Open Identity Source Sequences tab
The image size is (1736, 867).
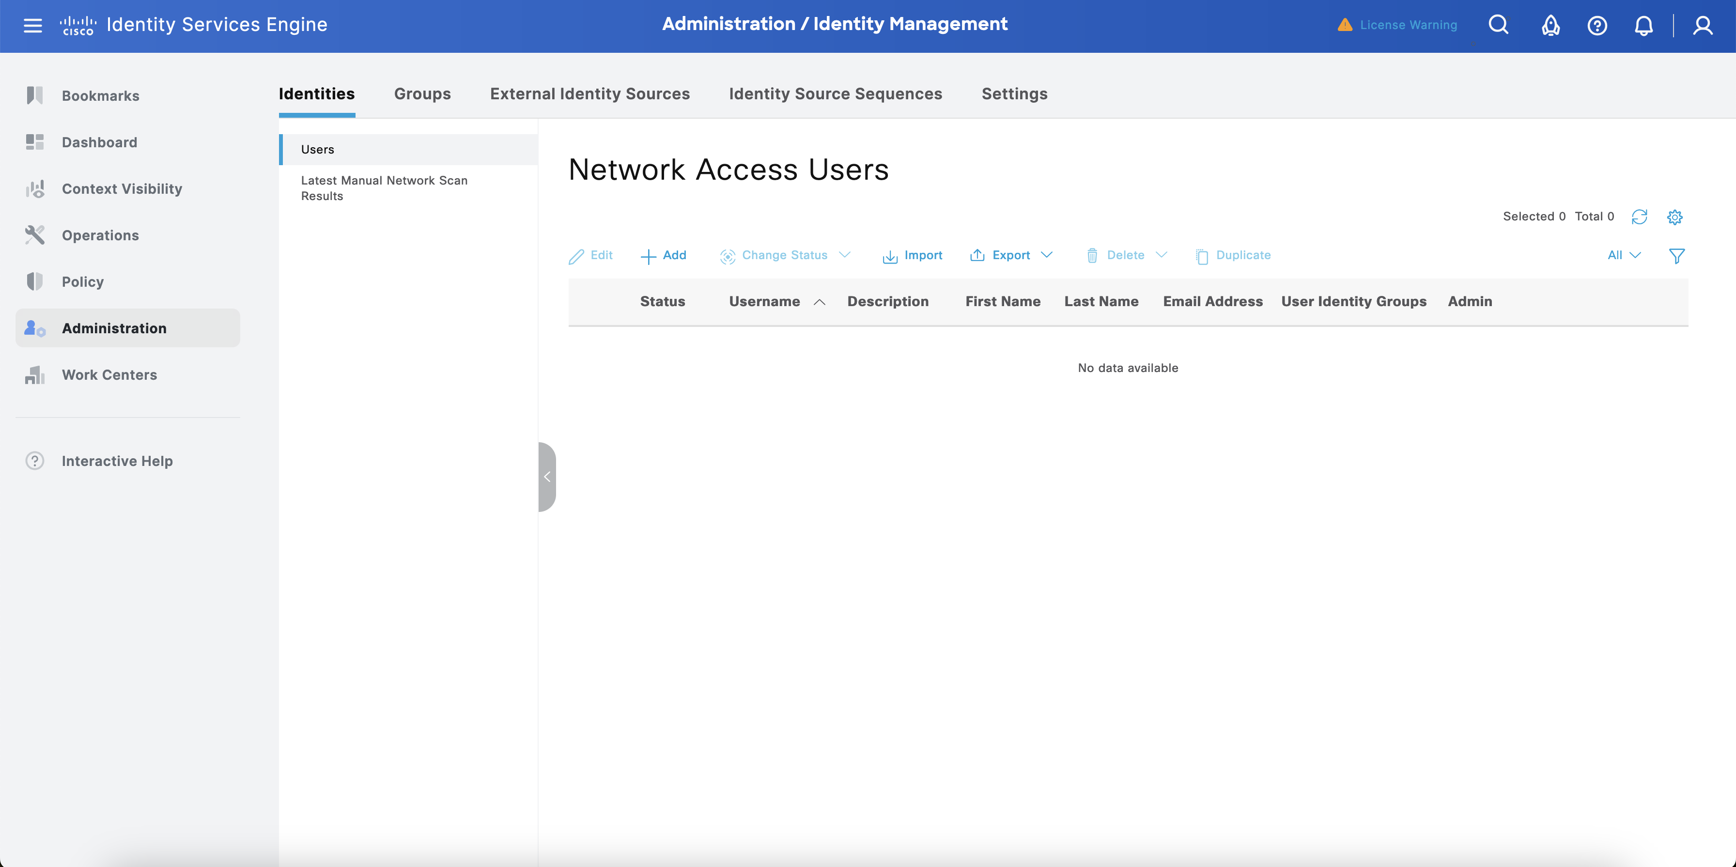836,93
